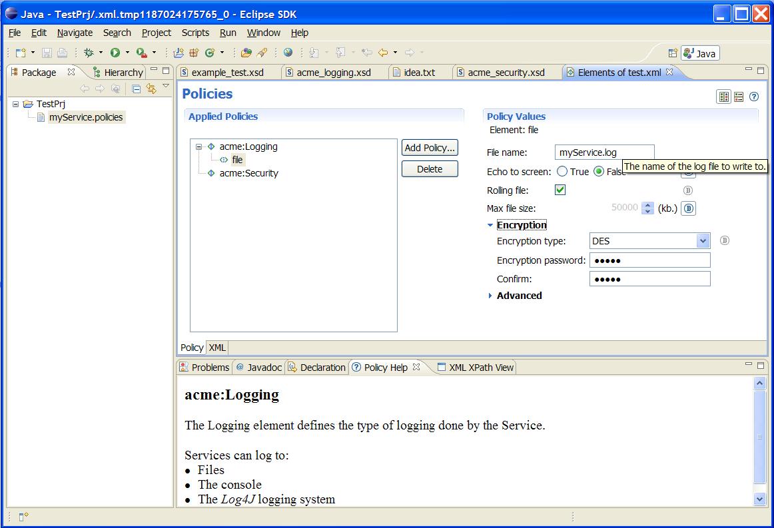Switch to the XML XPath View tab

pos(476,368)
